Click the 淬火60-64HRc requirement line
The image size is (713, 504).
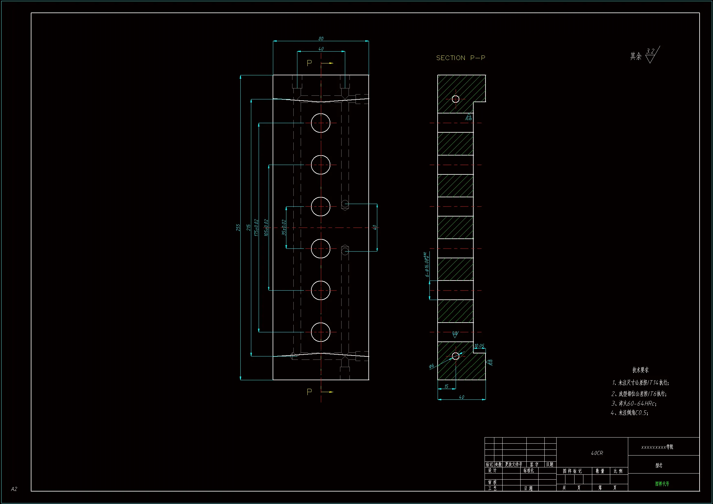633,403
